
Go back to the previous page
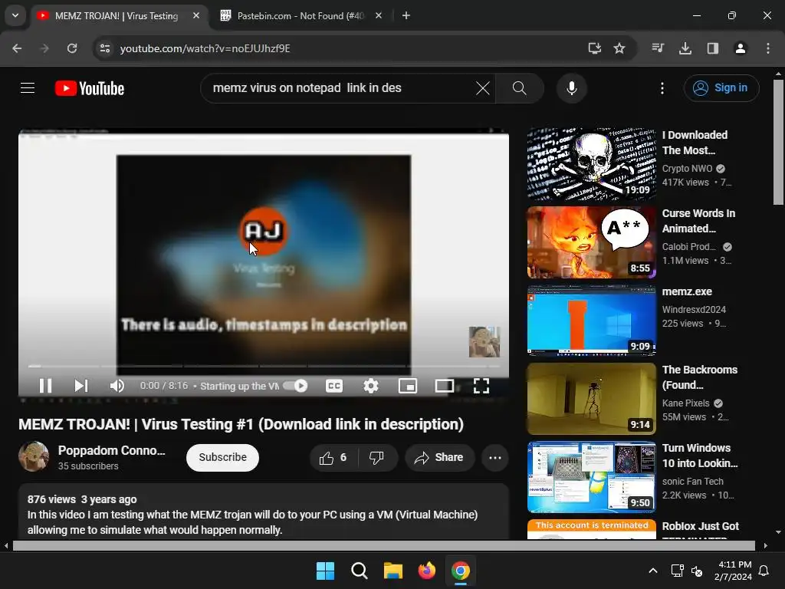coord(17,48)
